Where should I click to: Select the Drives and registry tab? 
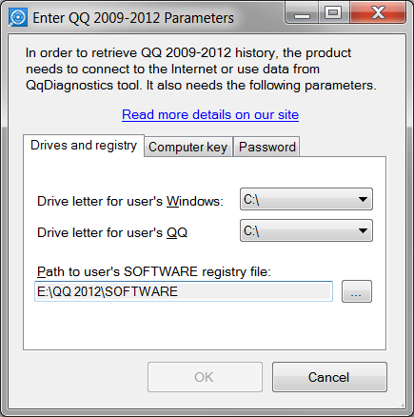click(x=84, y=146)
